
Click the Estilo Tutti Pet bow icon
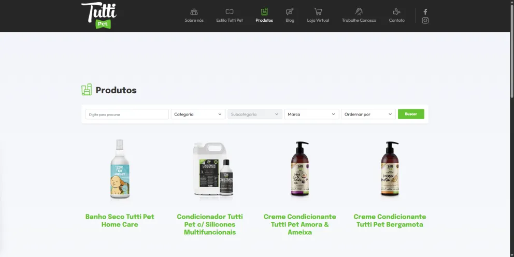pyautogui.click(x=230, y=12)
